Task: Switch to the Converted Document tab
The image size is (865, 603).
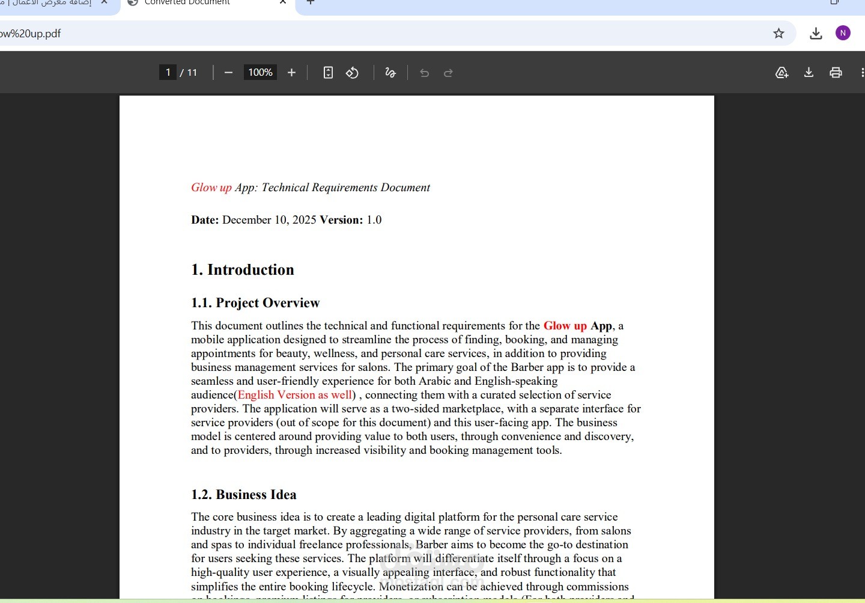Action: (x=207, y=4)
